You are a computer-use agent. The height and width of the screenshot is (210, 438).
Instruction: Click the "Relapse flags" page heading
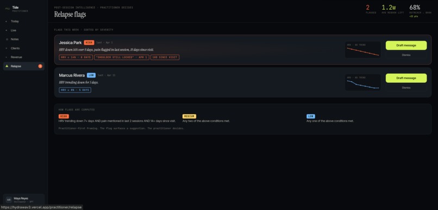point(70,15)
